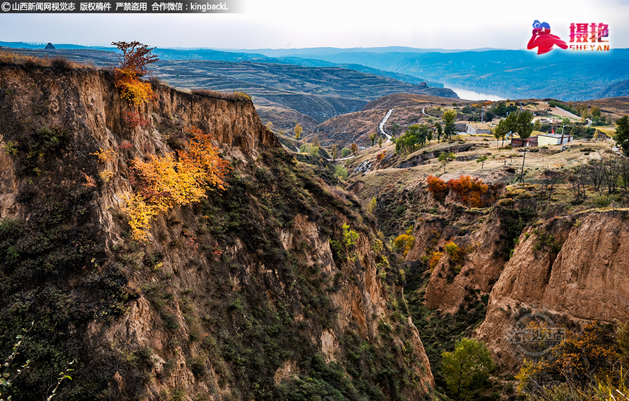Click the red SHEYAN mascot logo icon
This screenshot has width=629, height=401.
click(545, 37)
